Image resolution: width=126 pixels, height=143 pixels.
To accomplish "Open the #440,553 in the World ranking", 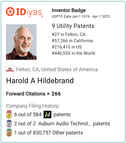I will pyautogui.click(x=73, y=53).
